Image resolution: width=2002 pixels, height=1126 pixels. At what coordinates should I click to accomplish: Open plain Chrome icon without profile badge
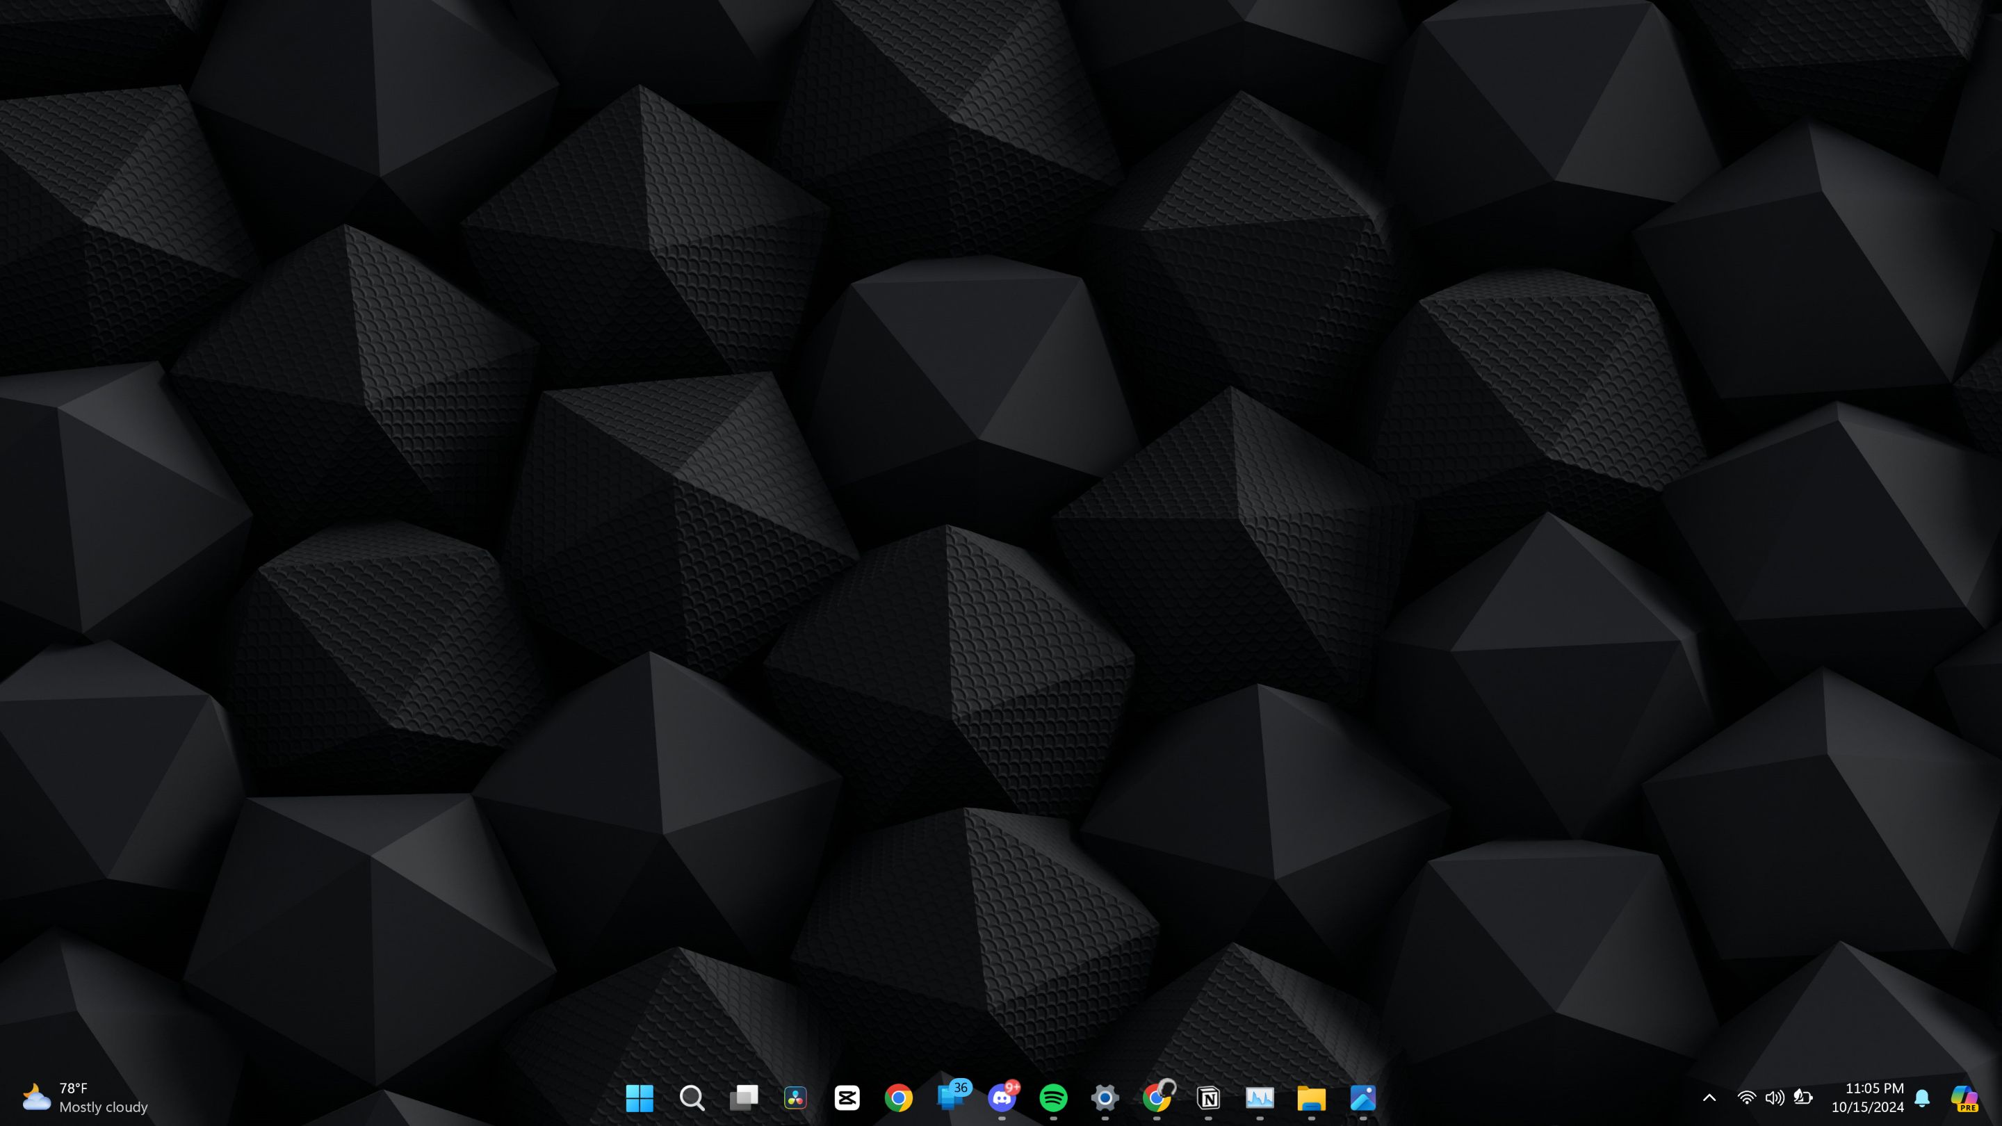[898, 1098]
